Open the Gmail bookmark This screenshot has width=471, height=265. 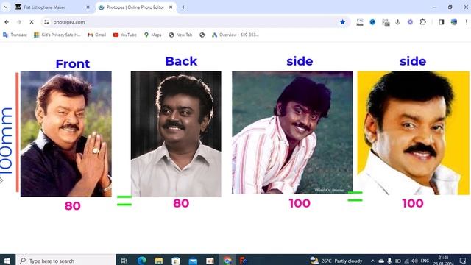coord(96,35)
